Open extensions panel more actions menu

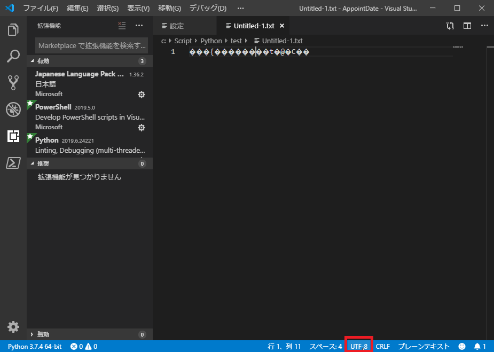click(x=139, y=26)
